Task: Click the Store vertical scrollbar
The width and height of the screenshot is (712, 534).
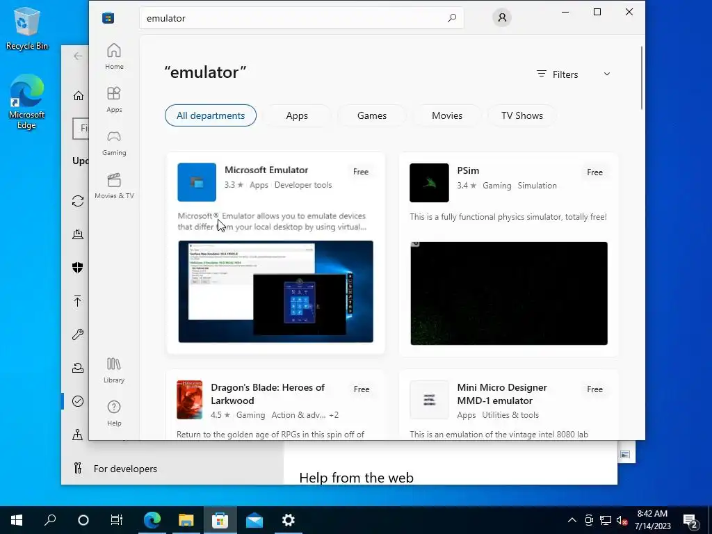Action: (641, 77)
